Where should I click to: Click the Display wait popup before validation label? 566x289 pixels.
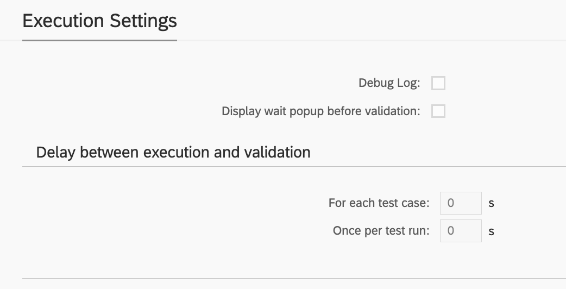coord(320,111)
